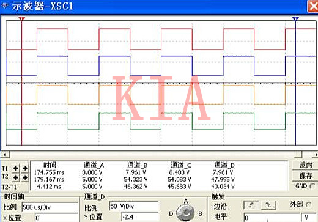
Task: Click channel A T1 reading 0.000 V
Action: (92, 172)
